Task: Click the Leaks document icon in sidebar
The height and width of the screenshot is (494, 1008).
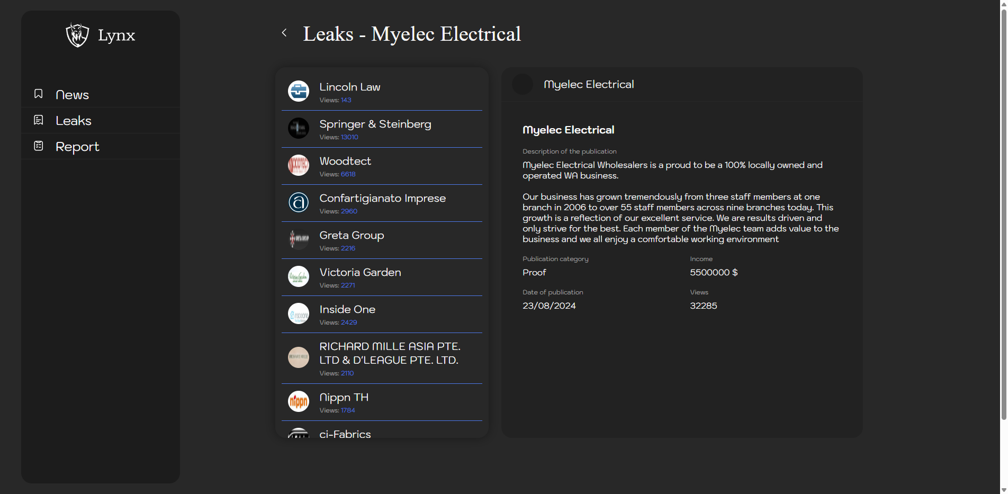Action: (x=39, y=120)
